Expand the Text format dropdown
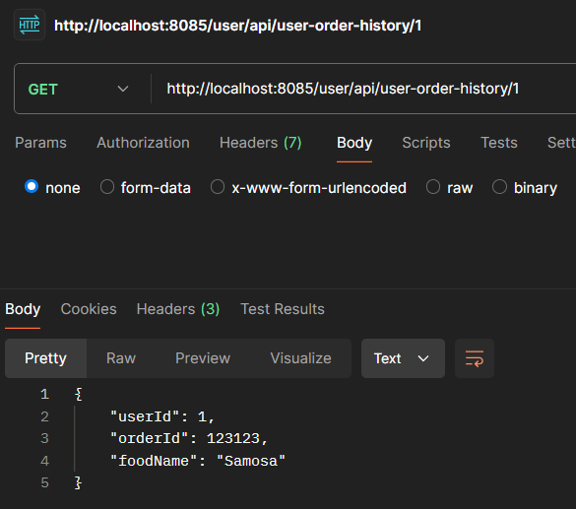Screen dimensions: 576x509 tap(403, 358)
